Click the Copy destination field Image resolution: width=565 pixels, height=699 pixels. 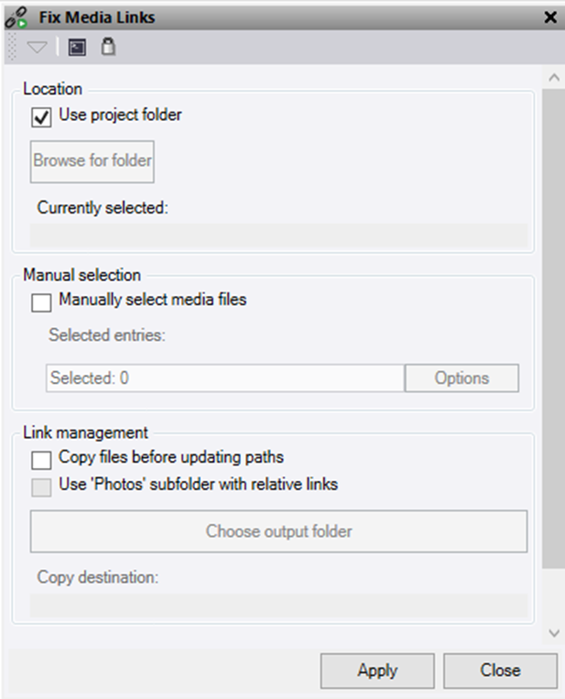click(x=278, y=605)
